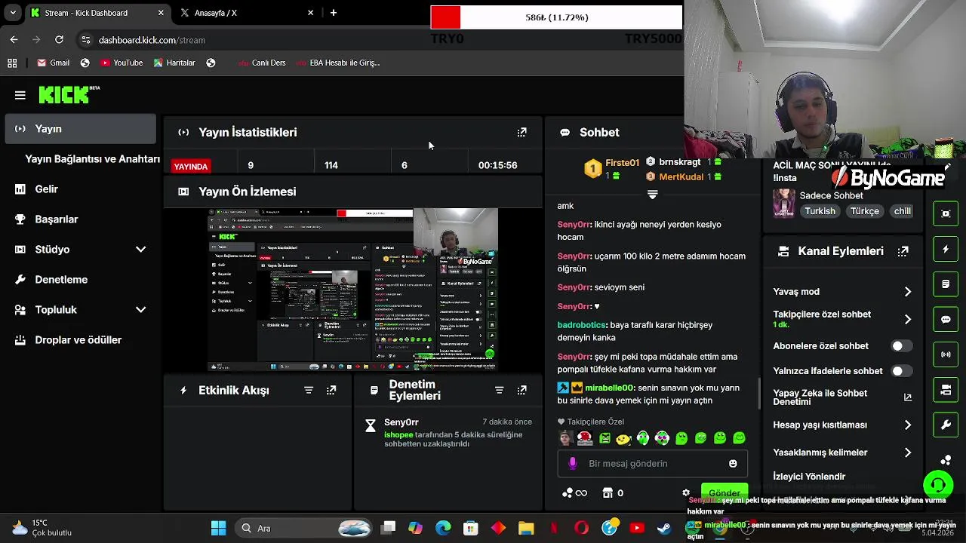Open Microsoft Edge from the taskbar
The height and width of the screenshot is (543, 966).
(x=443, y=529)
